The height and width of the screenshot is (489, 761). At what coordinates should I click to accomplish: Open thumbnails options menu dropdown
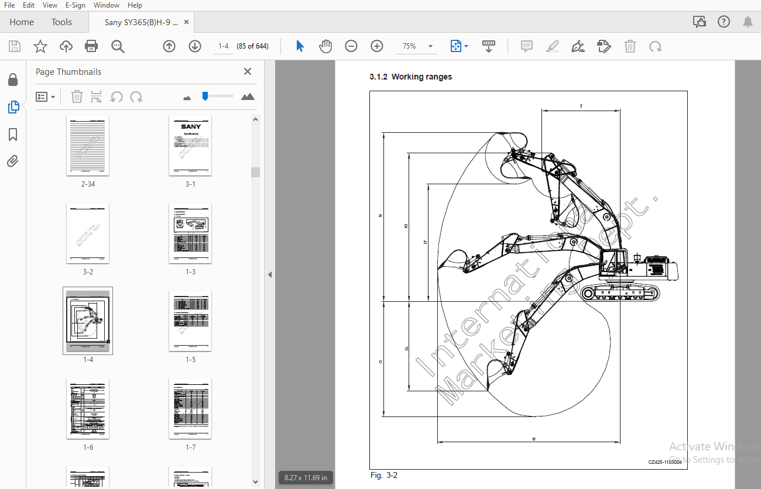[x=46, y=97]
